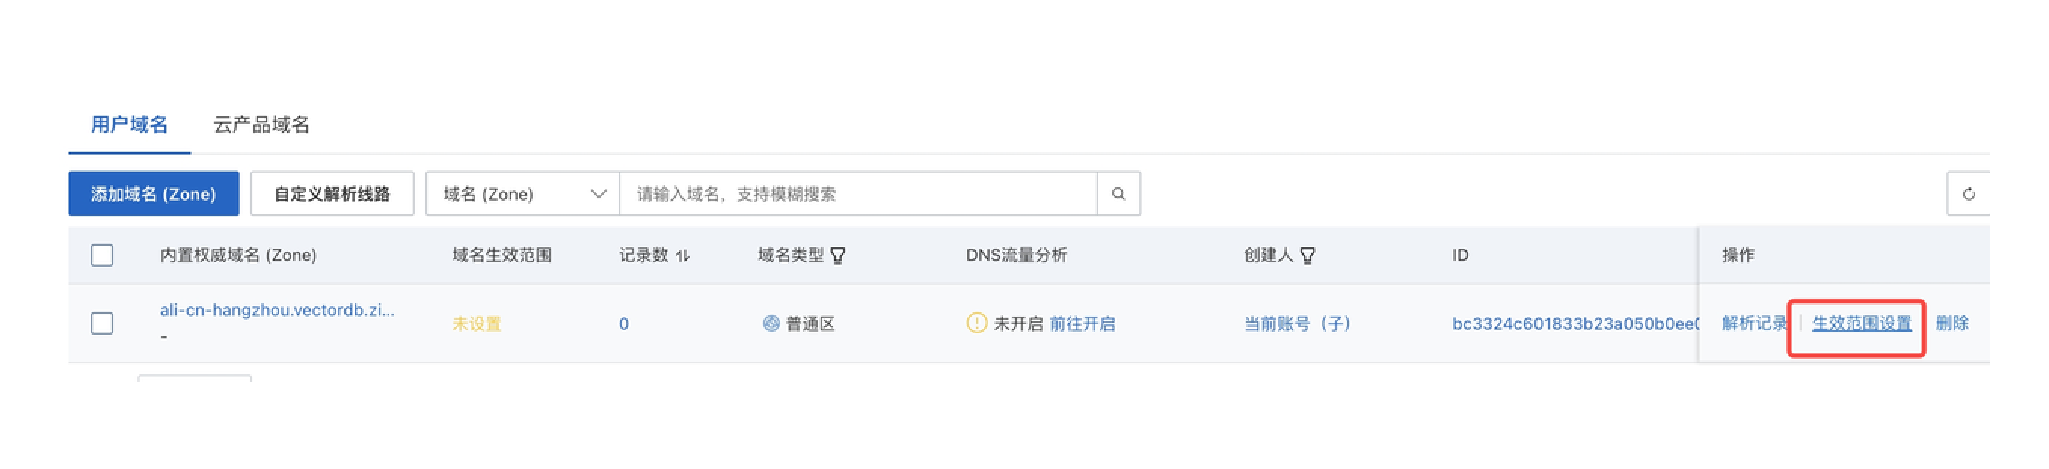Focus the domain name search input
Image resolution: width=2049 pixels, height=469 pixels.
(858, 193)
